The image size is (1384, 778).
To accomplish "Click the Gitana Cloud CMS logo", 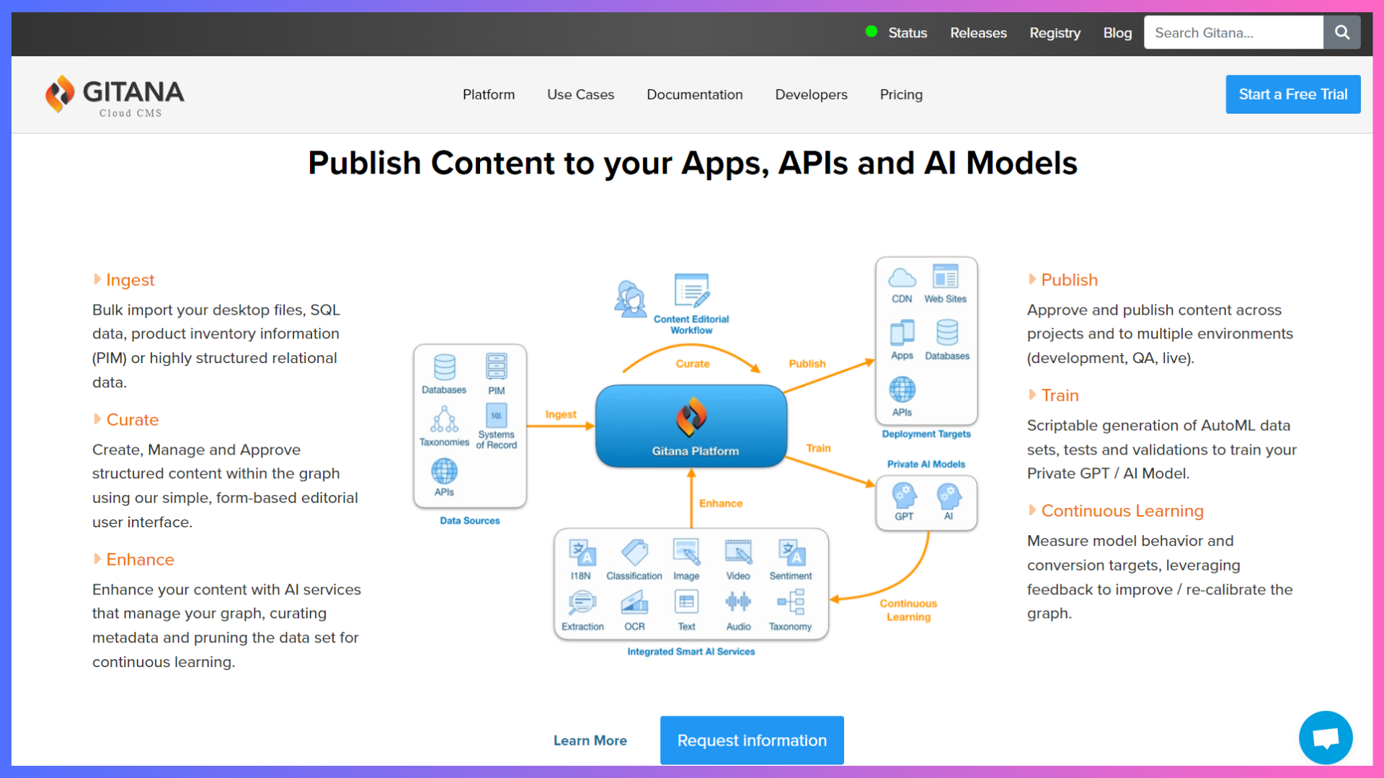I will 115,95.
